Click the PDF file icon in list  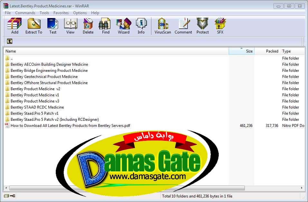click(x=7, y=126)
